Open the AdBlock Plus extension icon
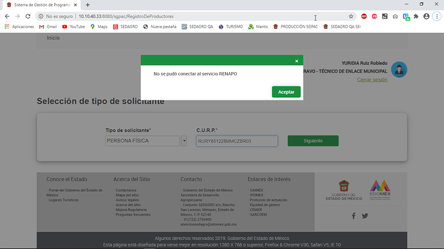The width and height of the screenshot is (444, 249). coord(364,17)
